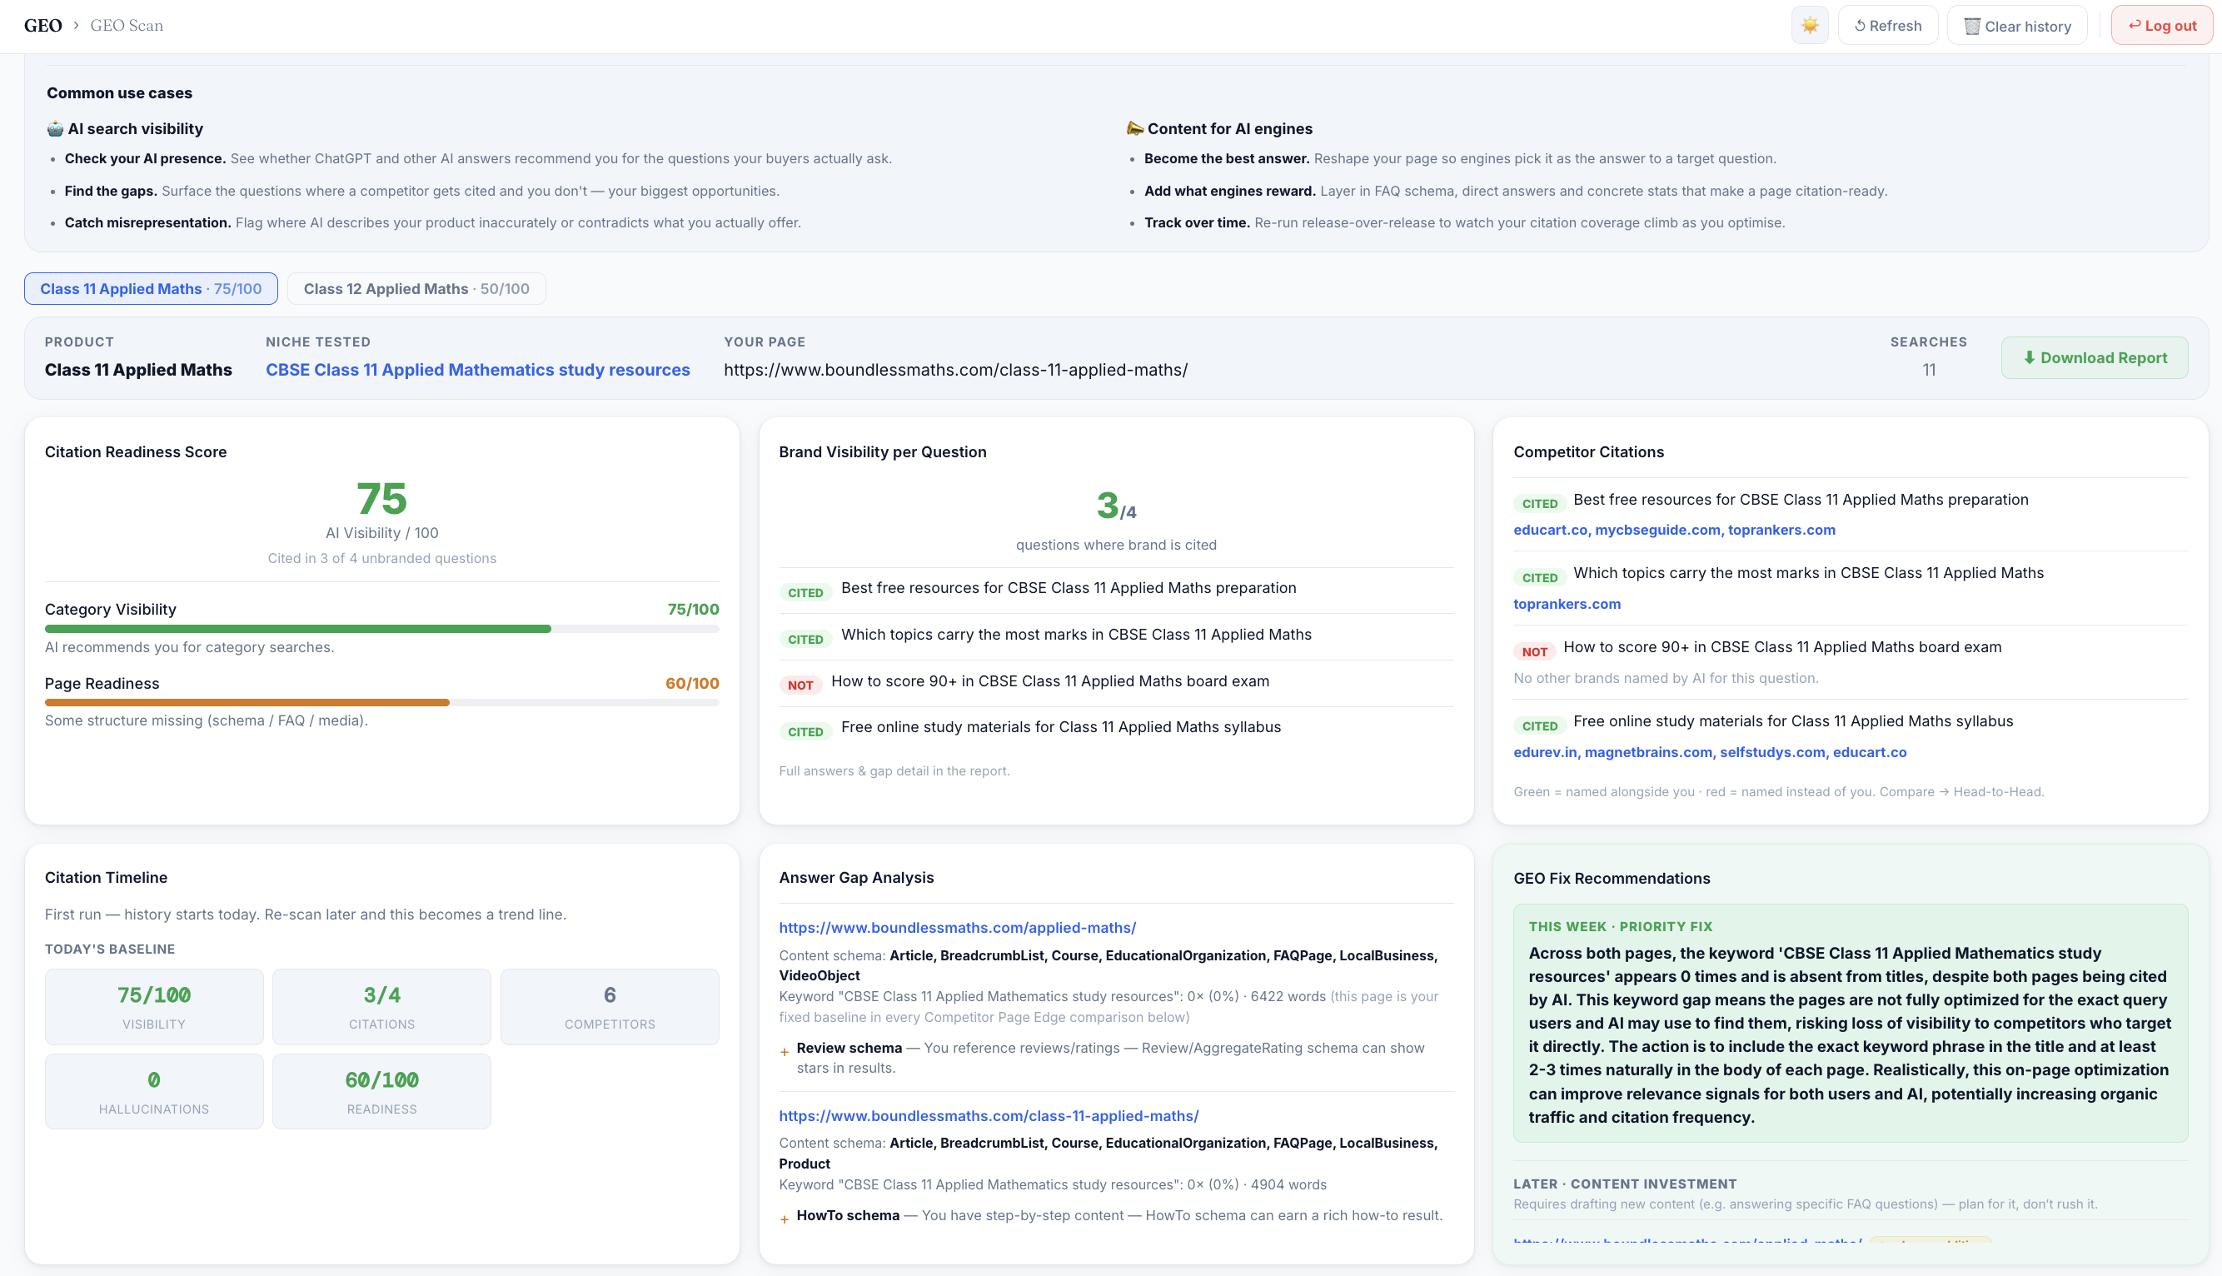Select the 6 Competitors baseline tile
2222x1276 pixels.
[610, 1007]
